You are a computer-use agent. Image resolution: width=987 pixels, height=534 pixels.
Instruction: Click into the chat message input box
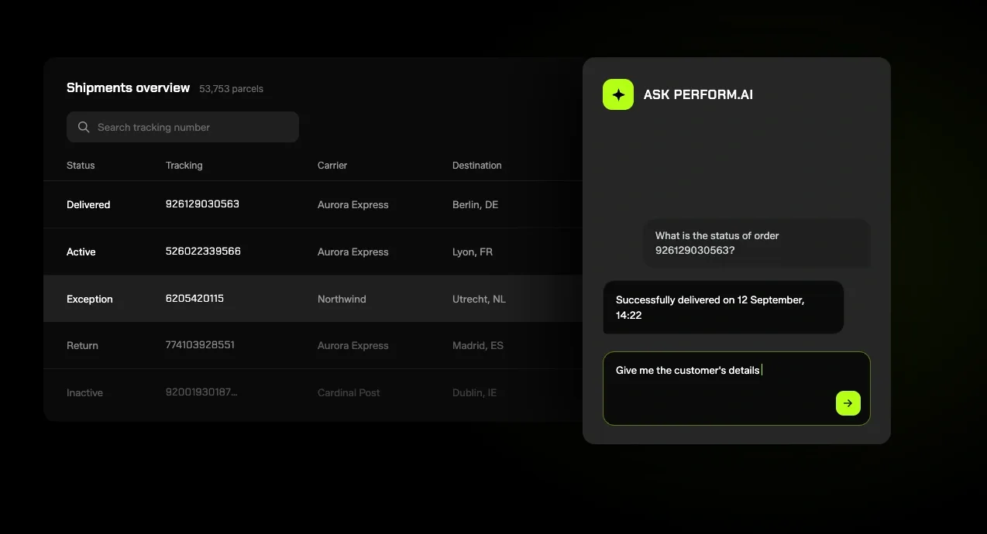point(737,389)
